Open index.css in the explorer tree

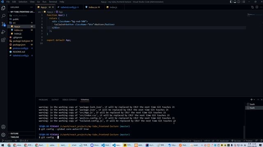coord(18,30)
